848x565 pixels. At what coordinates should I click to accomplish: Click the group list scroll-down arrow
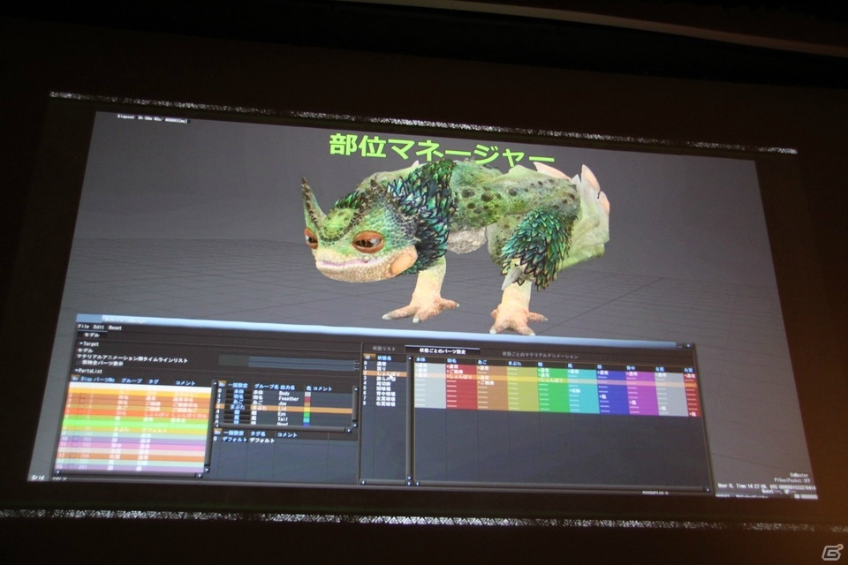click(355, 425)
